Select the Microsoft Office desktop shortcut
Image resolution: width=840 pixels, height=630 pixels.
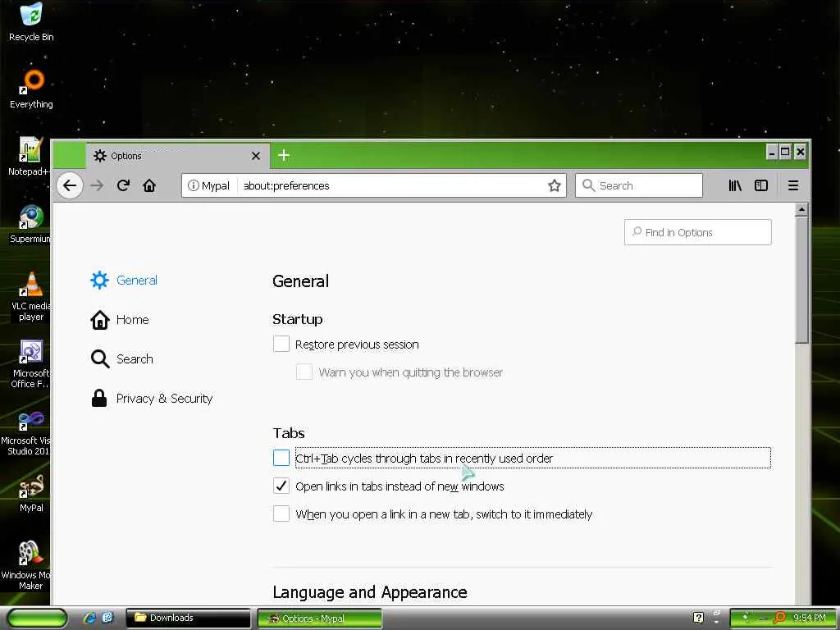coord(30,363)
